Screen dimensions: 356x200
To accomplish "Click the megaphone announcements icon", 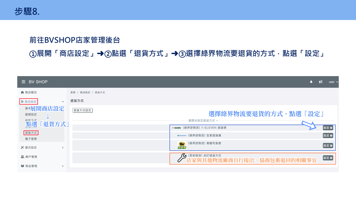I will click(x=321, y=82).
